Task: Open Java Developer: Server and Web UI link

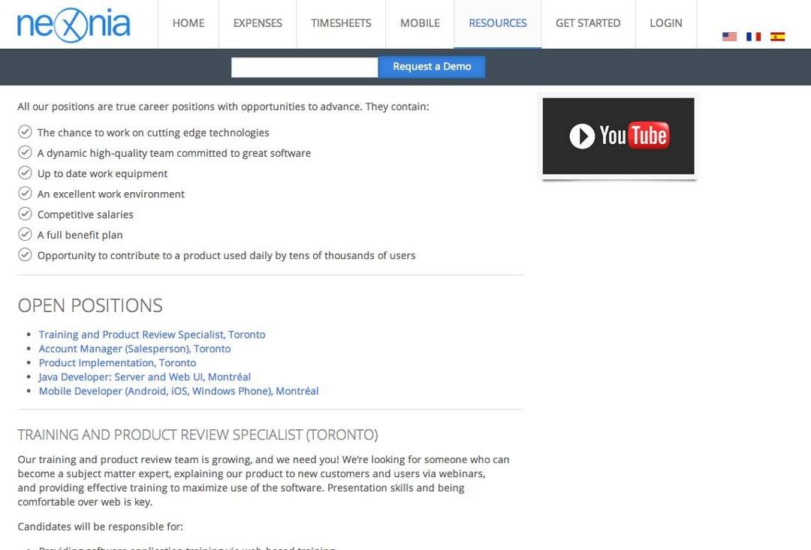Action: (145, 377)
